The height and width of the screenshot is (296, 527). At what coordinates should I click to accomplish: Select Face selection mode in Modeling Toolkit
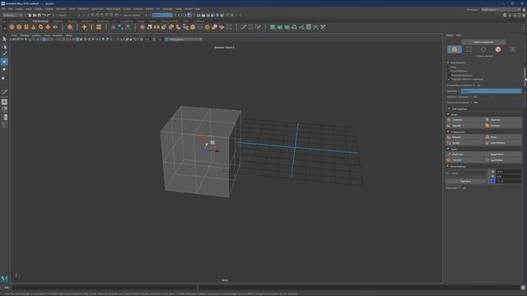497,49
